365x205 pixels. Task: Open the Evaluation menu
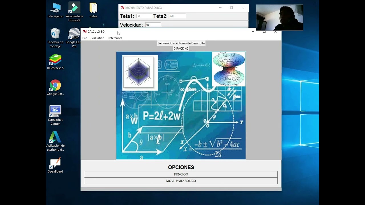pos(97,38)
